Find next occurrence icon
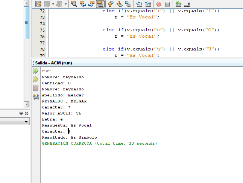 pyautogui.click(x=91, y=4)
